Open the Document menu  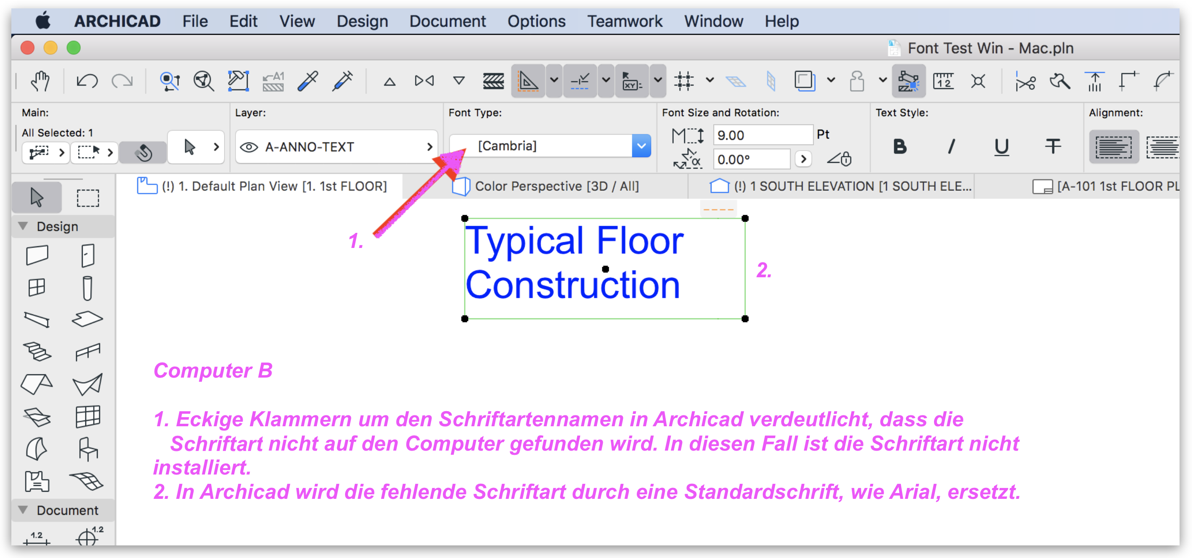click(x=447, y=21)
